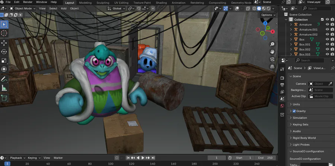335x166 pixels.
Task: Hide the Armature object in viewport
Action: [327, 25]
